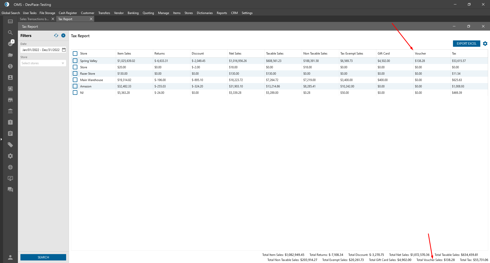Open the User Tasks menu
The width and height of the screenshot is (490, 263).
tap(30, 13)
